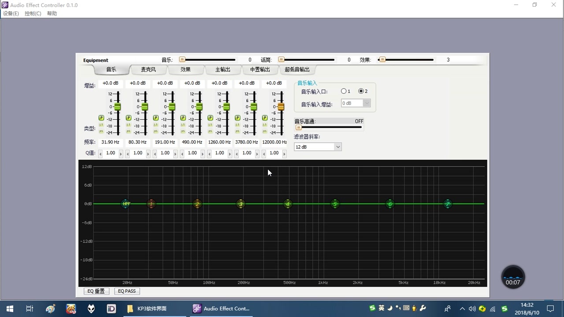Click the 英 language indicator in the IME toolbar
564x317 pixels.
pyautogui.click(x=382, y=308)
